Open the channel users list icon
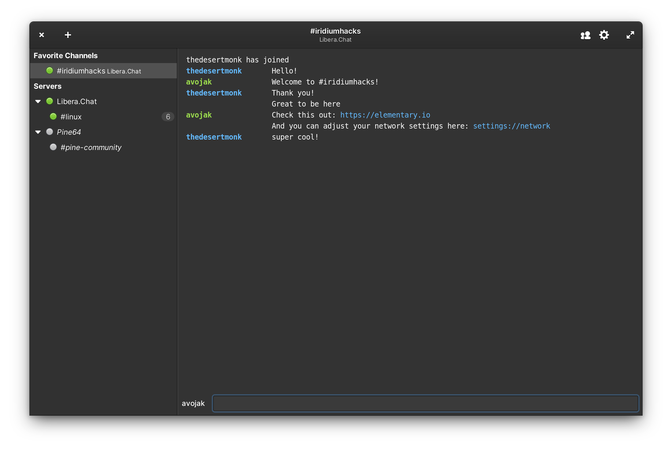Screen dimensions: 672x453 [x=585, y=35]
